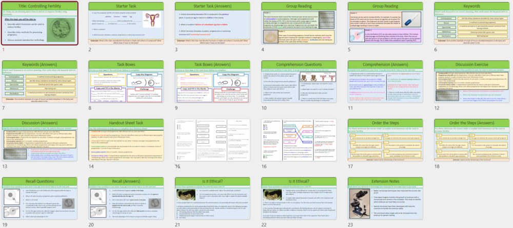
Task: Select slide 19 'Recall Questions'
Action: [x=40, y=199]
